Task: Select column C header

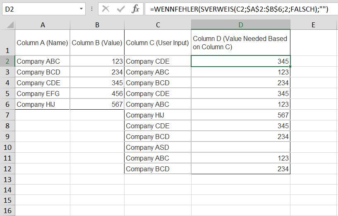Action: pos(158,25)
